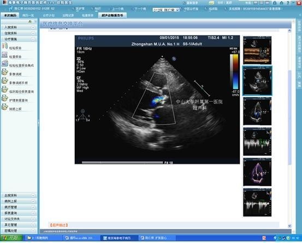Expand the 入院资料 sidebar section
Viewport: 302px width, 243px height.
pos(19,27)
